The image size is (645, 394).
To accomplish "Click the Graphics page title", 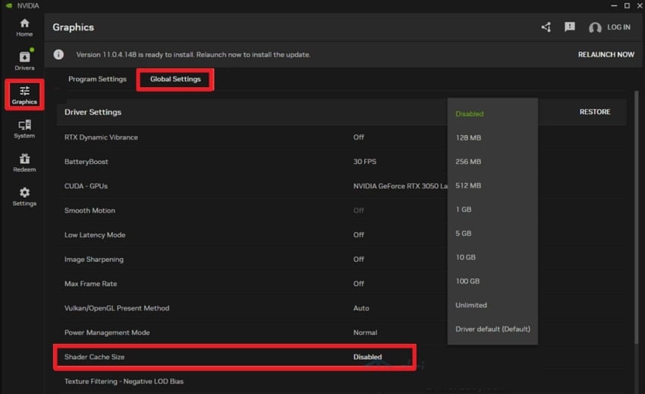I will 73,27.
